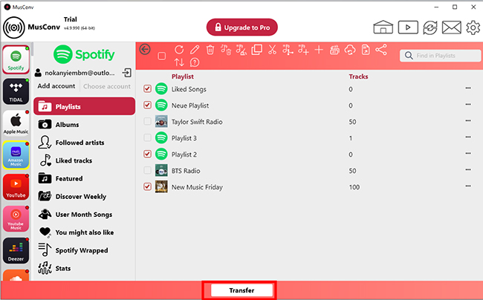Screen dimensions: 483x300
Task: Click the Add account link
Action: (x=56, y=86)
